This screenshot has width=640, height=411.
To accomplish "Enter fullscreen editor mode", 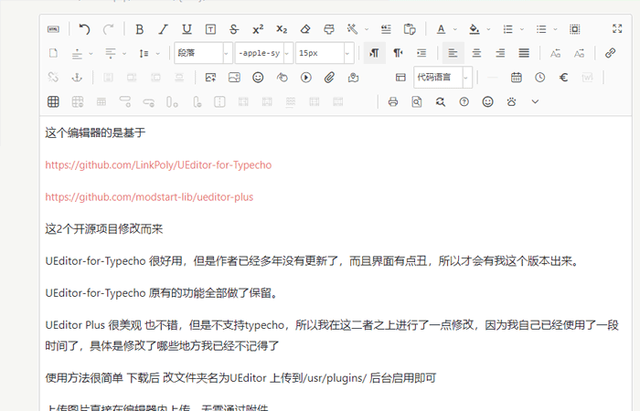I will tap(617, 29).
